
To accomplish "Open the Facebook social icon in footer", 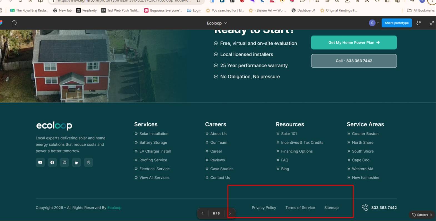I will point(52,162).
